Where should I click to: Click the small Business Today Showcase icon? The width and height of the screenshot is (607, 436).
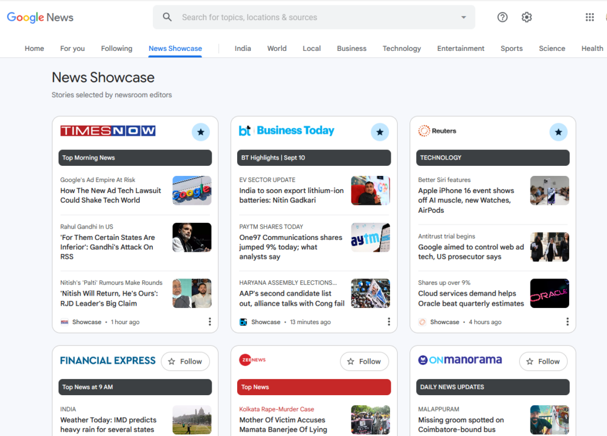coord(243,322)
